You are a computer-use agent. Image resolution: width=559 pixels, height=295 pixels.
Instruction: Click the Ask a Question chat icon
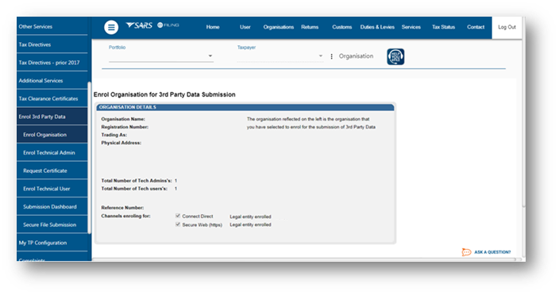point(466,252)
